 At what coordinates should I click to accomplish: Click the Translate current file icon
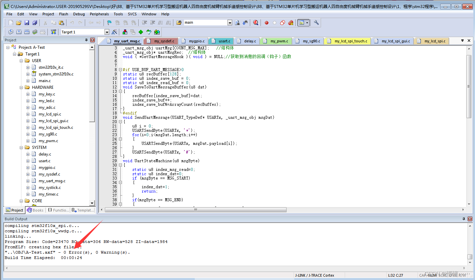coord(11,32)
